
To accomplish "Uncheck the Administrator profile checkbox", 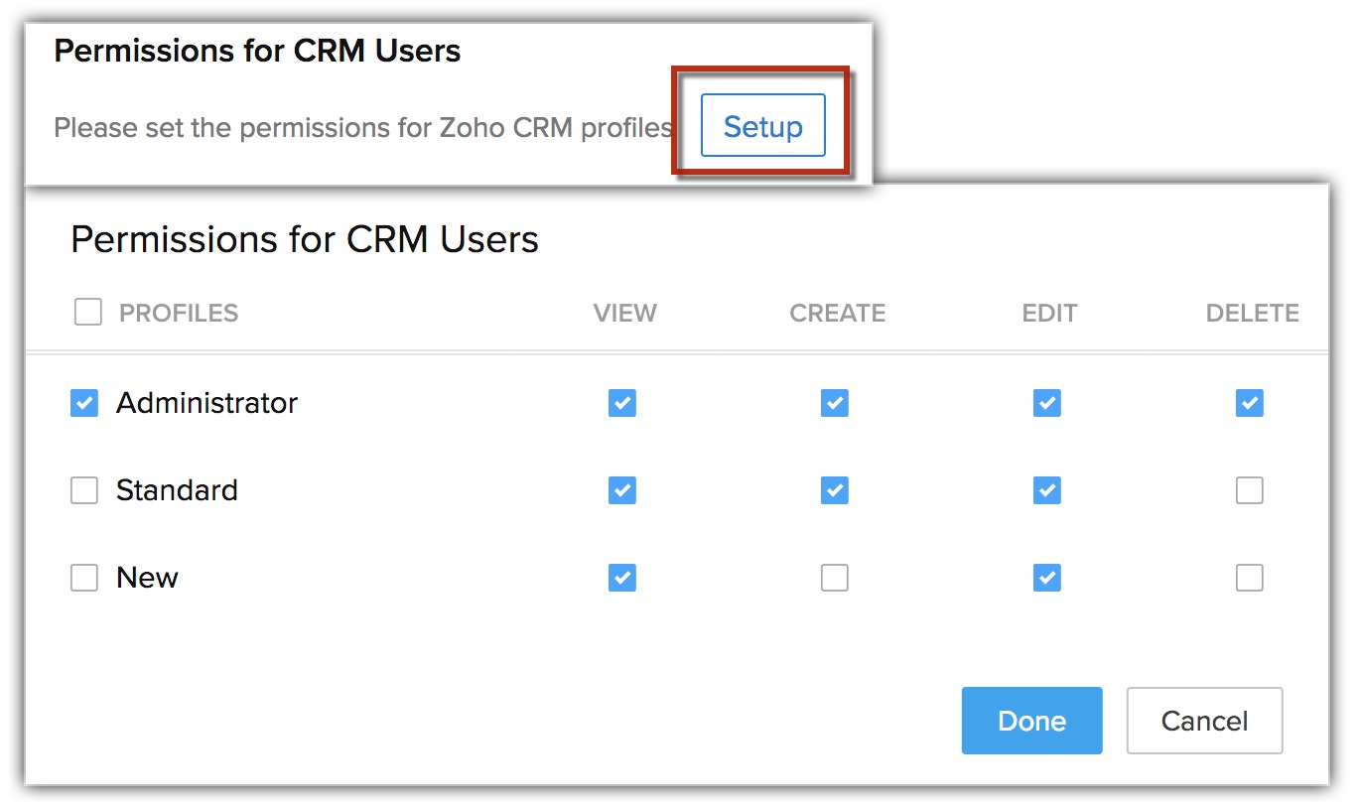I will click(84, 403).
